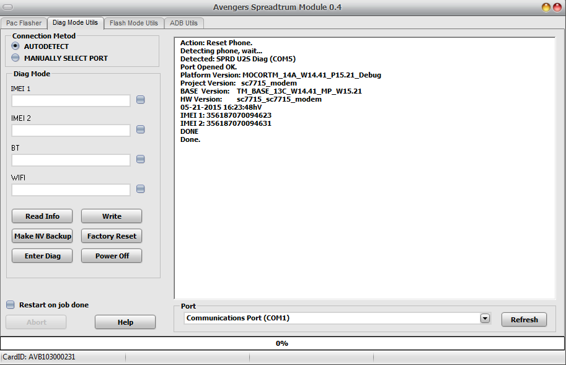Tick the WIFI checkbox
This screenshot has height=365, width=566.
141,188
